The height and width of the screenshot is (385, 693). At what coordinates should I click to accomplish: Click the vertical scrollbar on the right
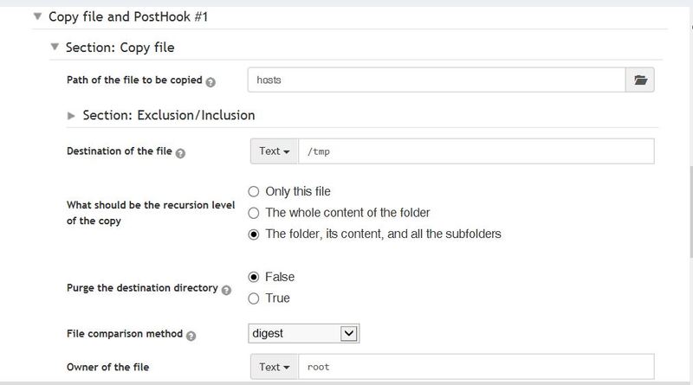[x=690, y=212]
